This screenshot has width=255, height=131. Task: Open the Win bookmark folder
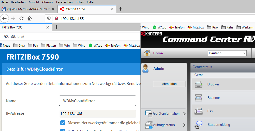coord(65,46)
